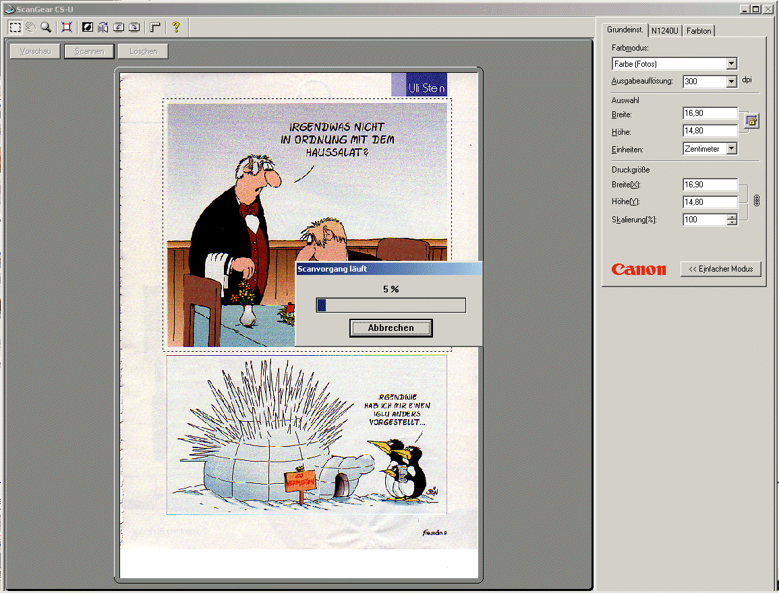Click the scan progress bar

point(391,305)
